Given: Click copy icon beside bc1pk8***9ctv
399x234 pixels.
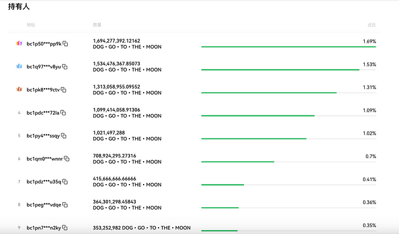Looking at the screenshot, I should 64,90.
